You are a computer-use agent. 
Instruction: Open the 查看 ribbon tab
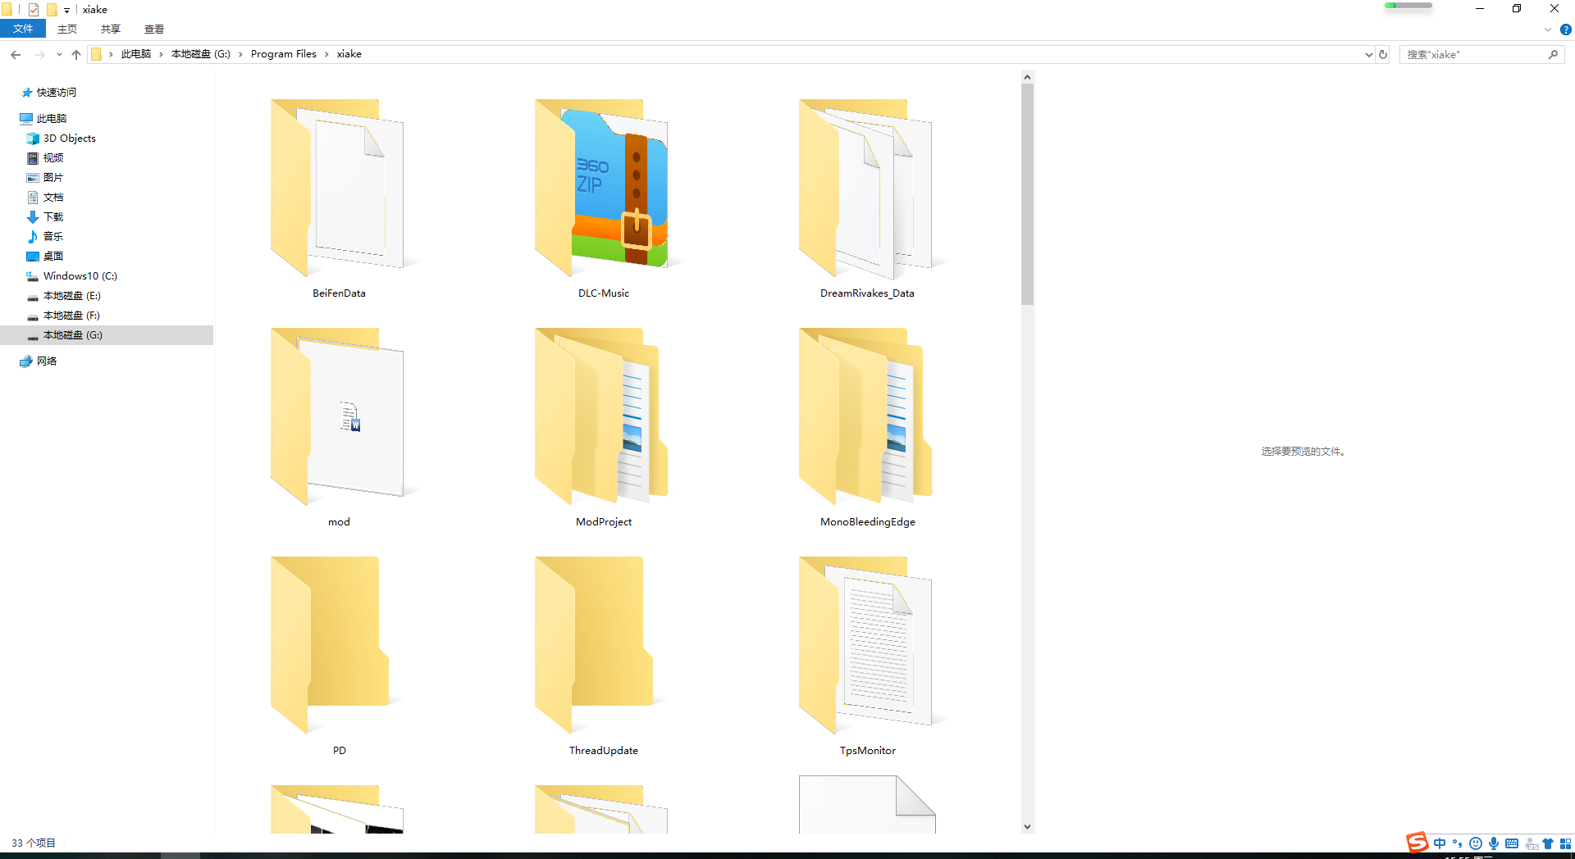click(x=154, y=30)
